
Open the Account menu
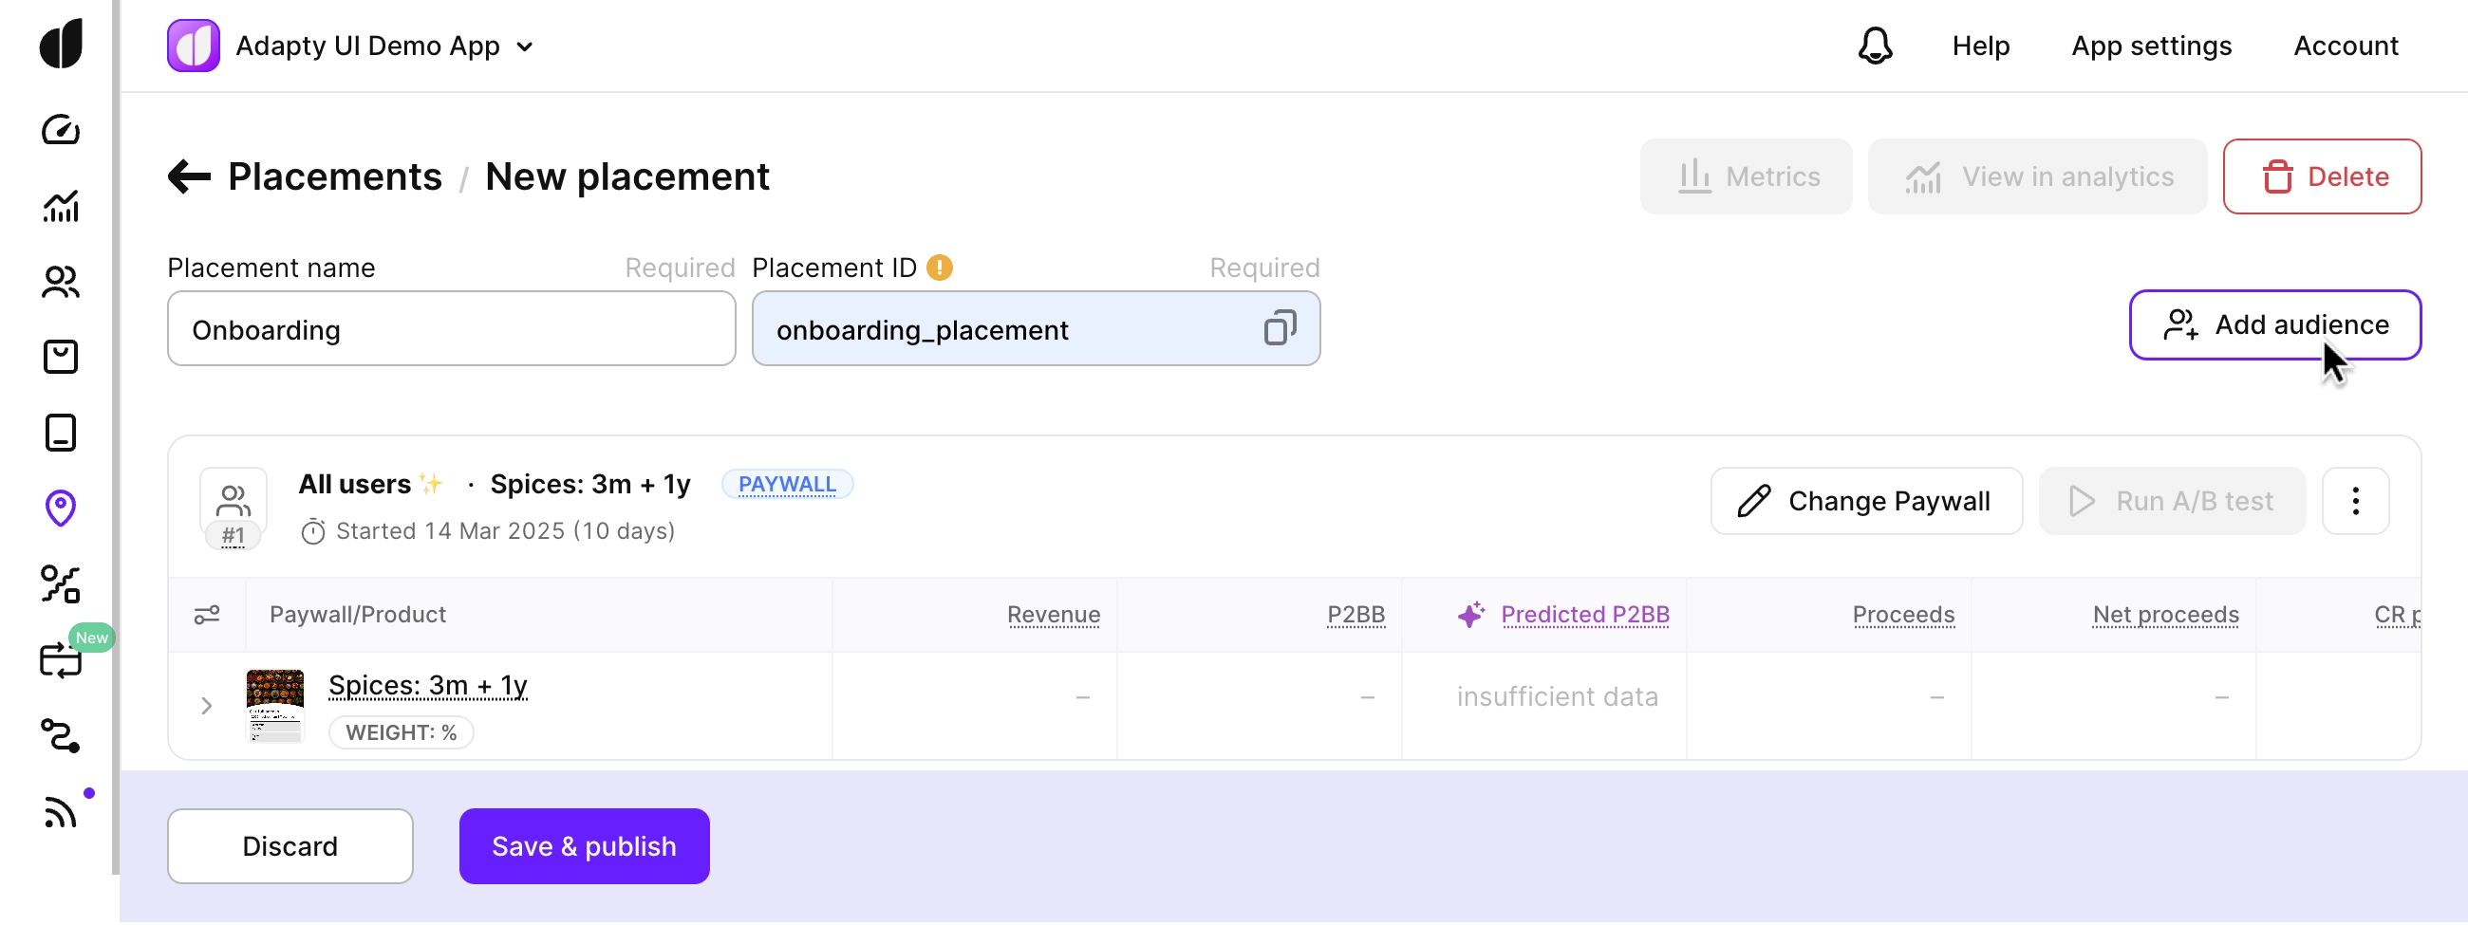[2346, 46]
